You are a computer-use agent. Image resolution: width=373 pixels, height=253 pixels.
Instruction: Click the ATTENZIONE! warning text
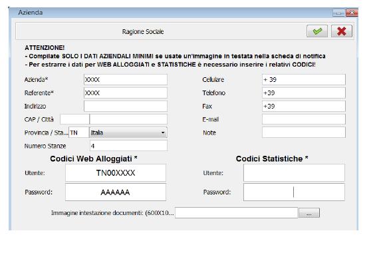45,48
